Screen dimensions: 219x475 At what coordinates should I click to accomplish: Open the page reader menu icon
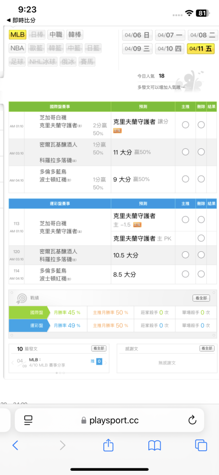tap(28, 420)
